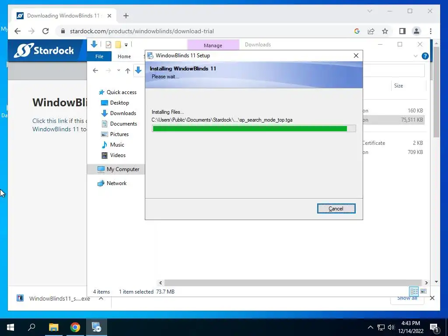Viewport: 448px width, 336px height.
Task: Open a new Chrome tab
Action: [x=126, y=16]
